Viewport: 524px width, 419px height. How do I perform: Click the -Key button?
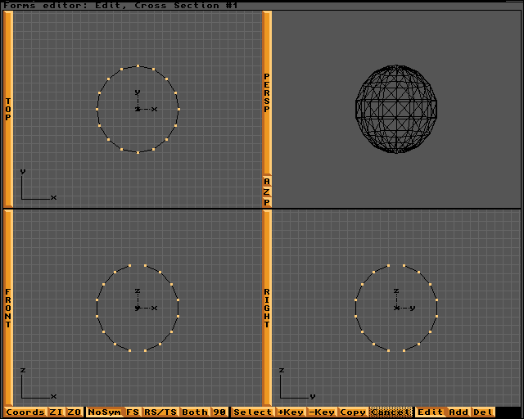coord(322,412)
